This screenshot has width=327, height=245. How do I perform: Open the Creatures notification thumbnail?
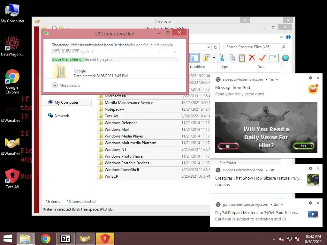313,180
